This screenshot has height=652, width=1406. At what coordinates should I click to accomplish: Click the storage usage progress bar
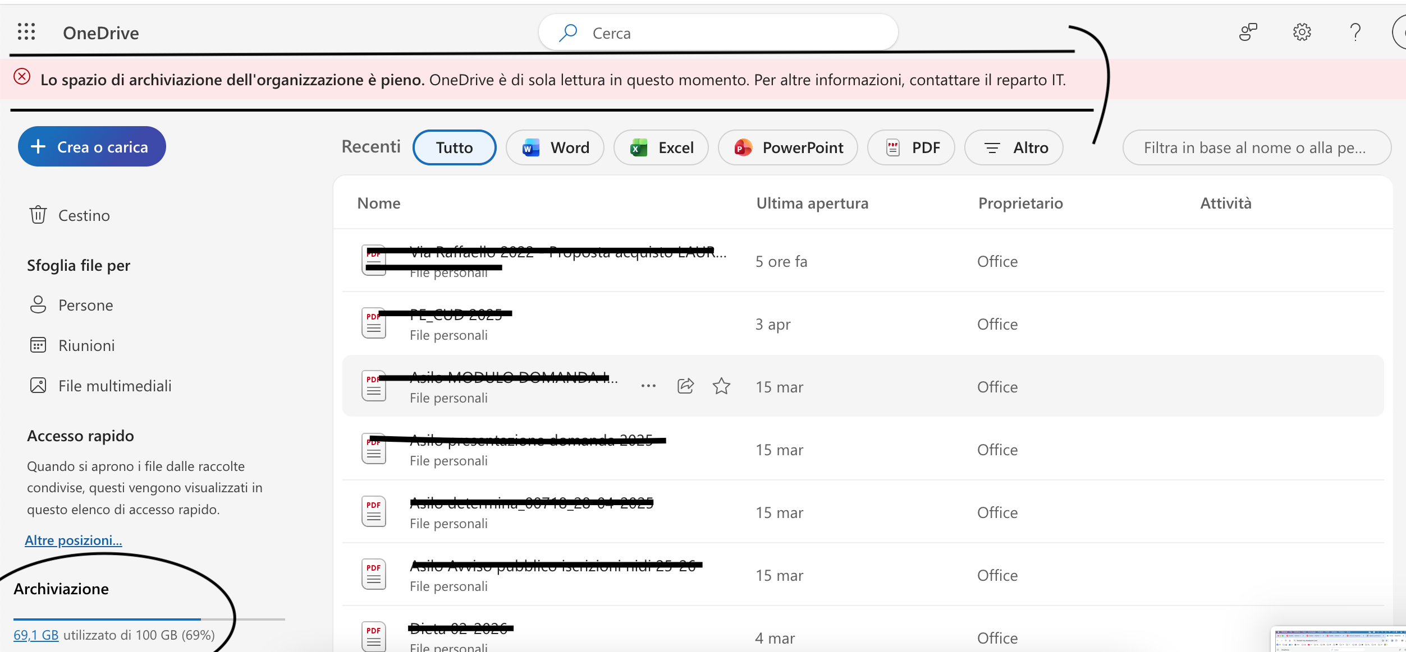[149, 619]
